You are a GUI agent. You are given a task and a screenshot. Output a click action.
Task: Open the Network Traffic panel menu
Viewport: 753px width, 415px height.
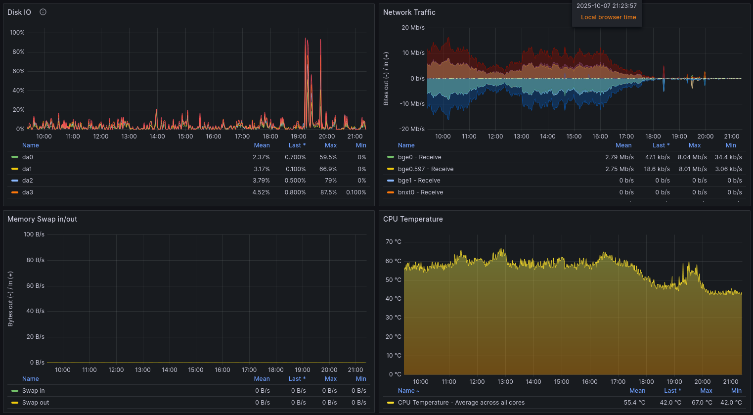(408, 12)
